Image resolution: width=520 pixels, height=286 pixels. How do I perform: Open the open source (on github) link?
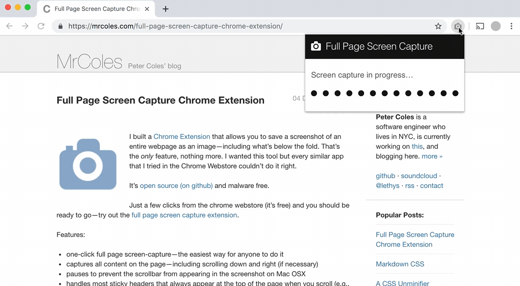pyautogui.click(x=176, y=186)
